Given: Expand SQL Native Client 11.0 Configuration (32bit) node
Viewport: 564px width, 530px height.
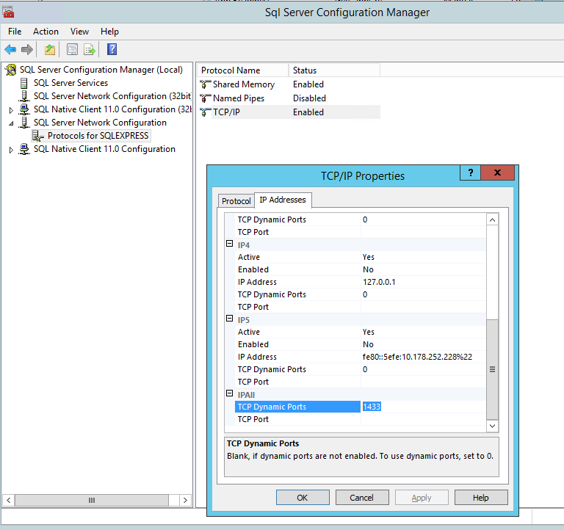Looking at the screenshot, I should pos(11,110).
